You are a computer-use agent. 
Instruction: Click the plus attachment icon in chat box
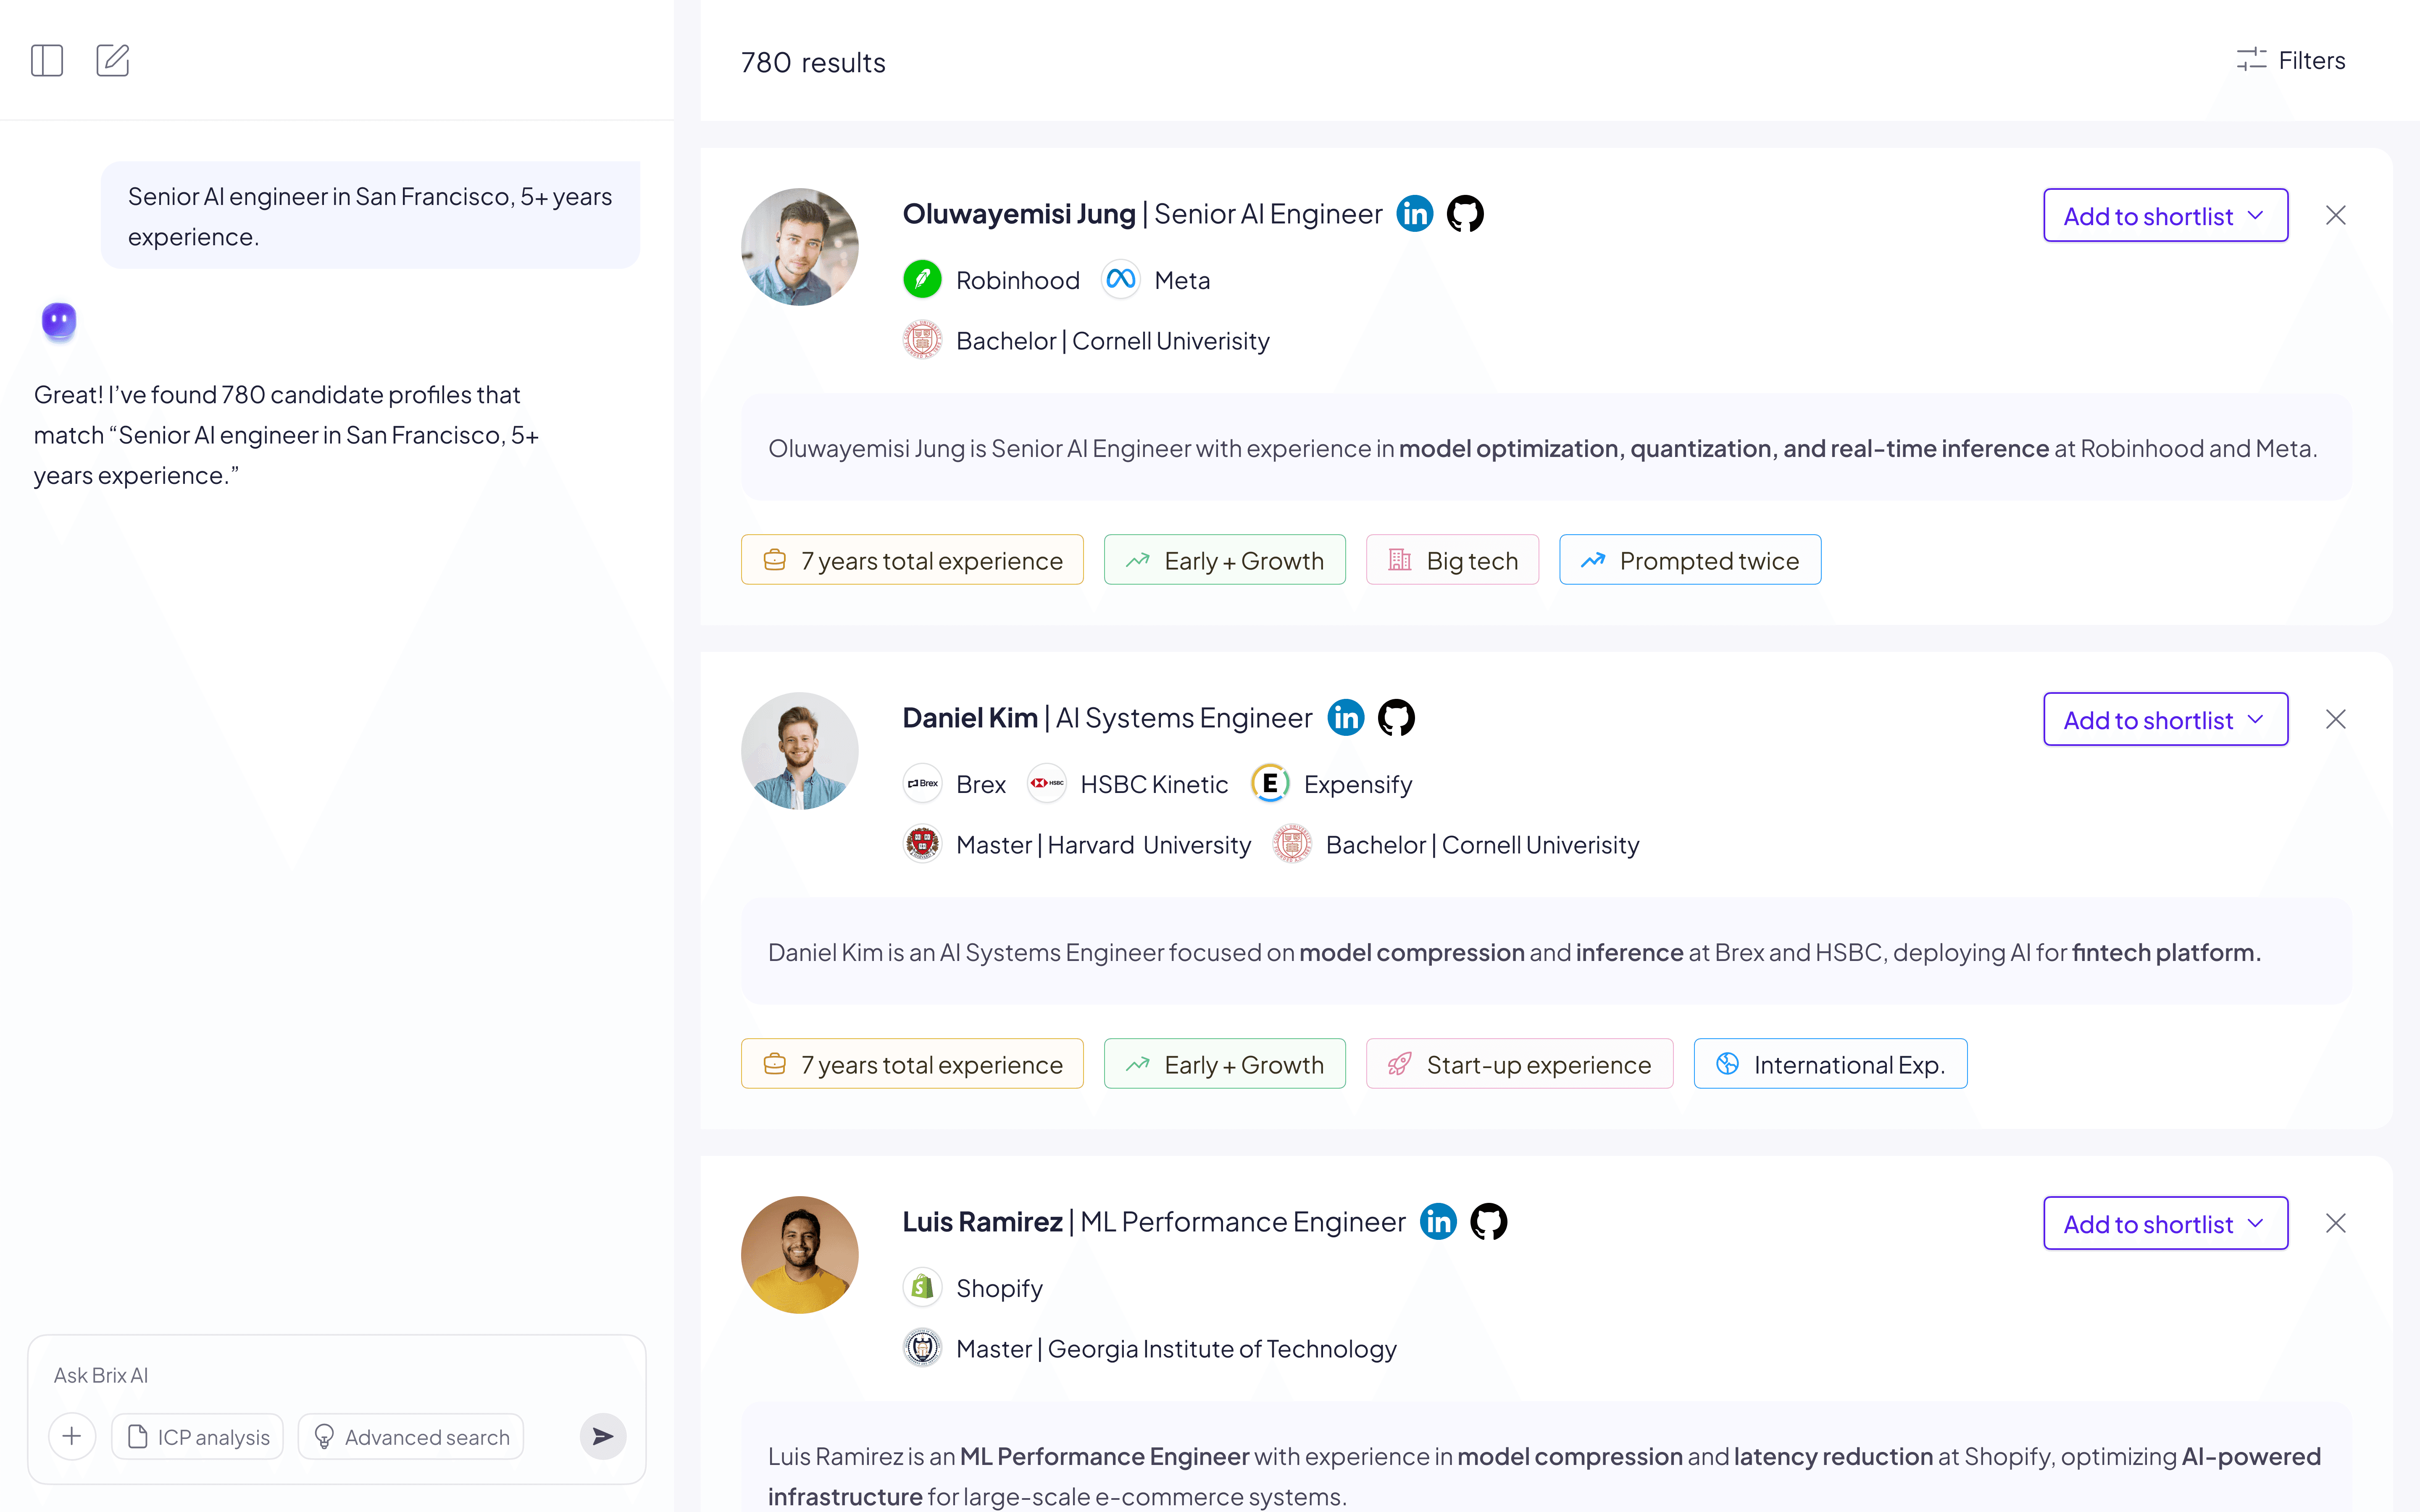[x=72, y=1437]
